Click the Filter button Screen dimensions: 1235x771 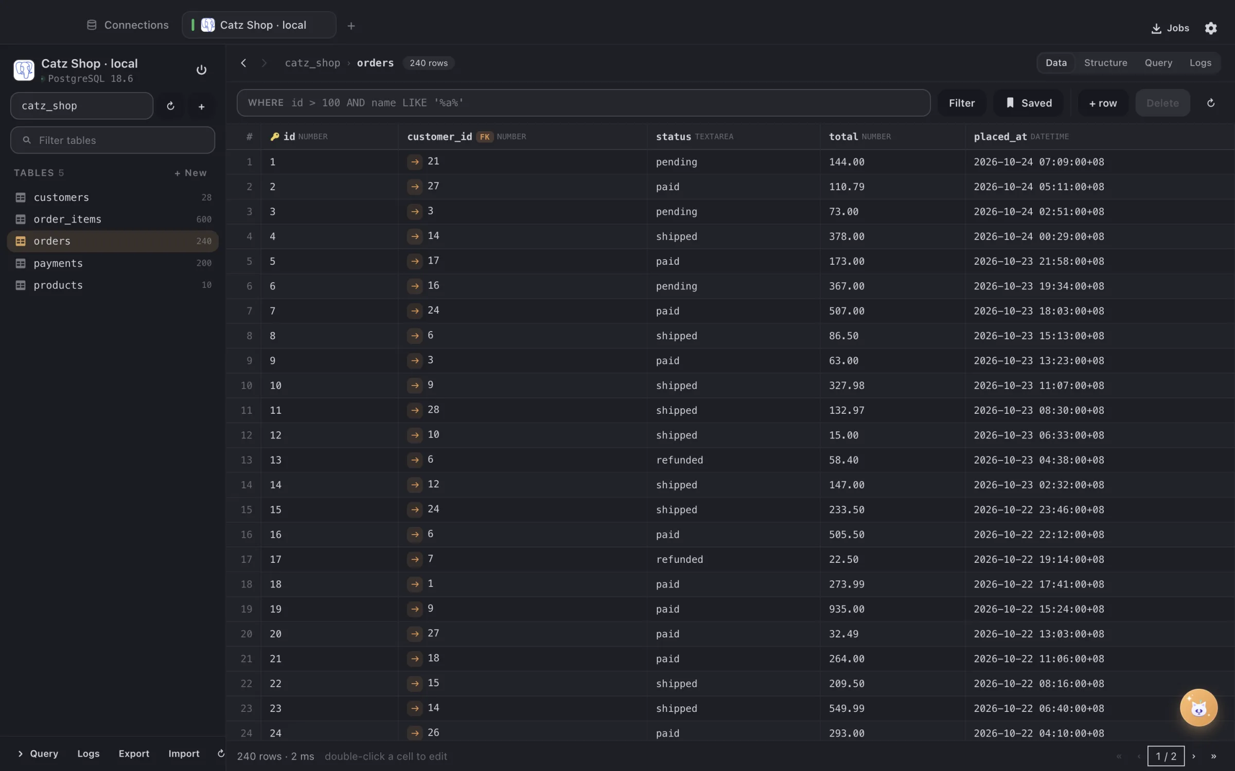point(961,103)
